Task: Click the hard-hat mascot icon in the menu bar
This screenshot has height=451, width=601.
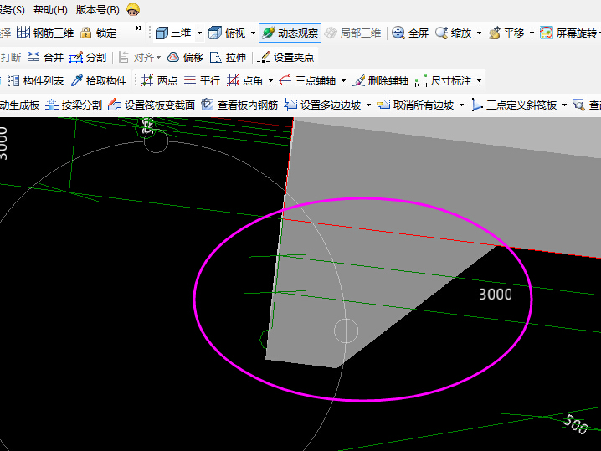Action: tap(133, 9)
